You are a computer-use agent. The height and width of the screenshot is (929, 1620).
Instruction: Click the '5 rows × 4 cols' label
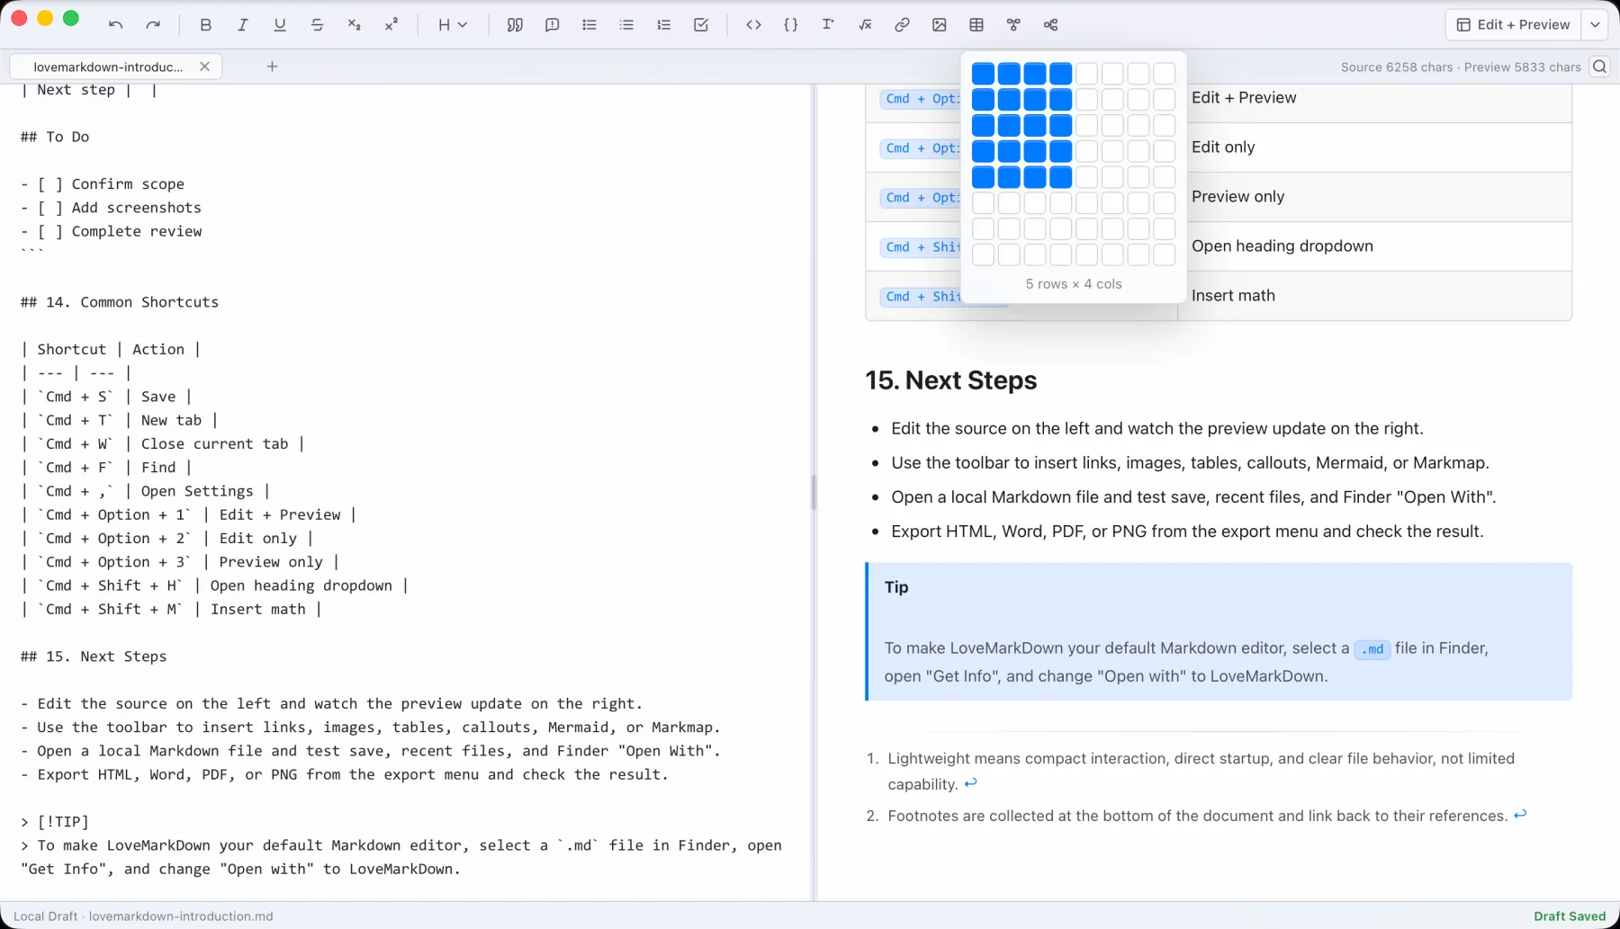click(1074, 284)
